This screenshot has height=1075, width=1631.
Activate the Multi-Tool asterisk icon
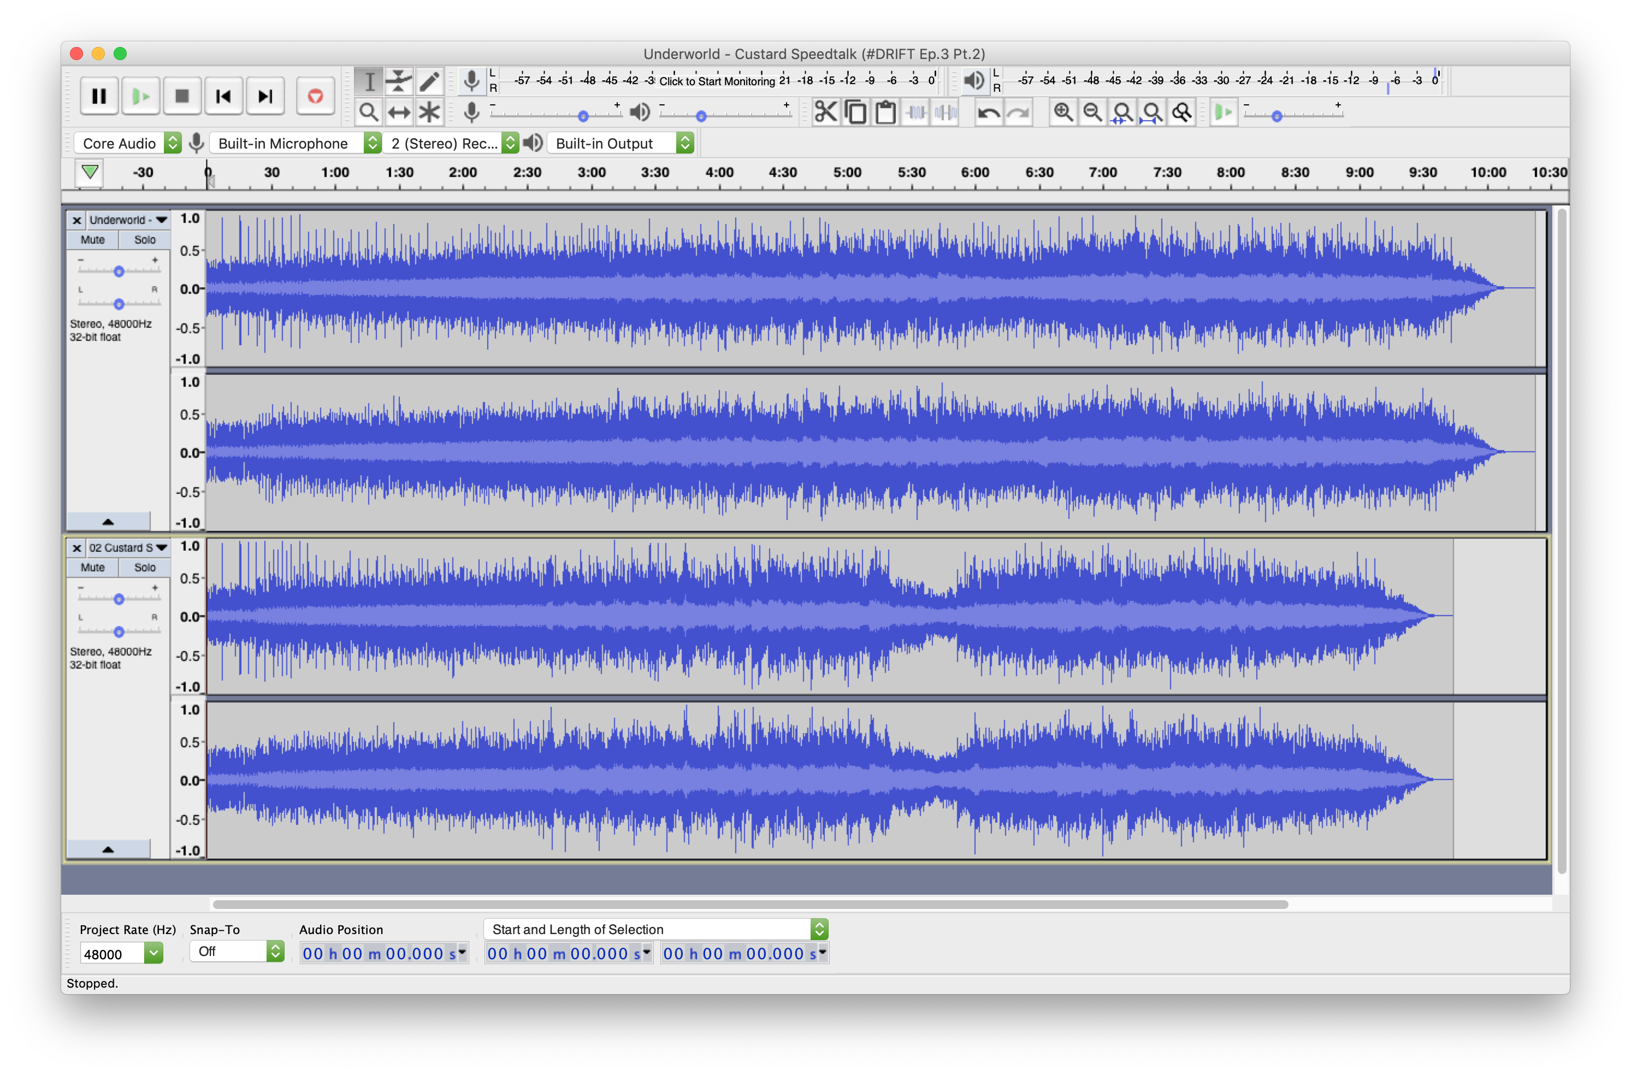[x=429, y=113]
